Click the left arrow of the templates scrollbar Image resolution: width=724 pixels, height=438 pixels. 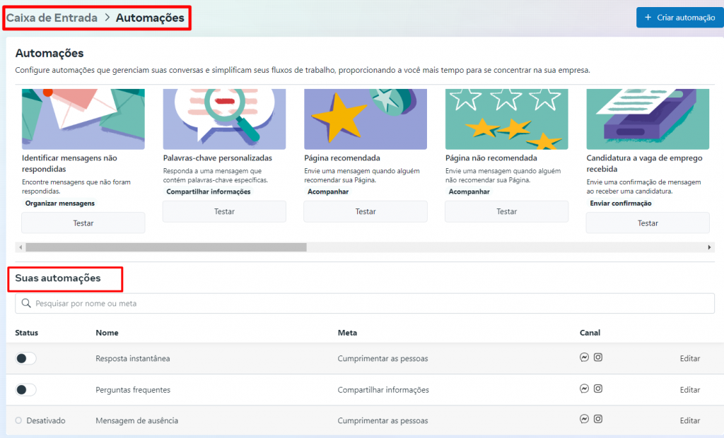[x=21, y=247]
